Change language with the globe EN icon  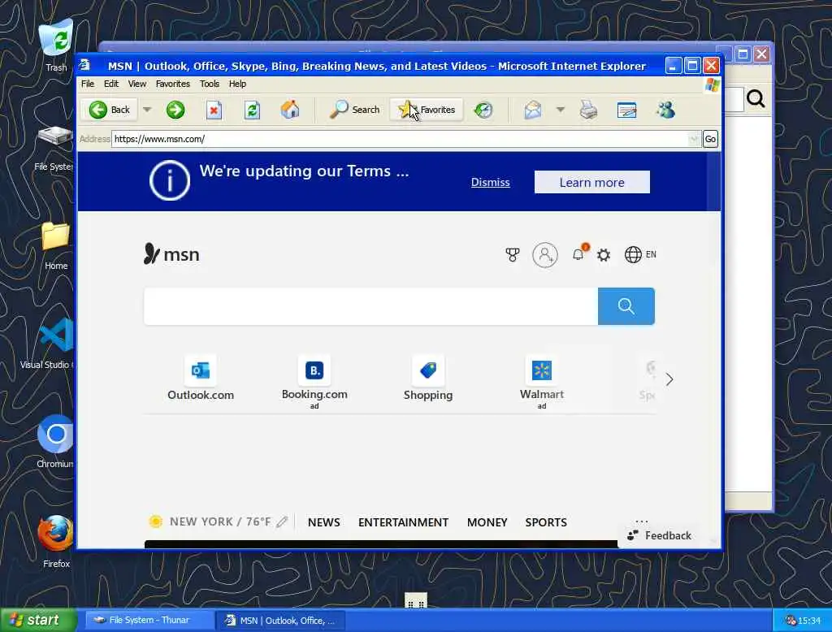(640, 255)
